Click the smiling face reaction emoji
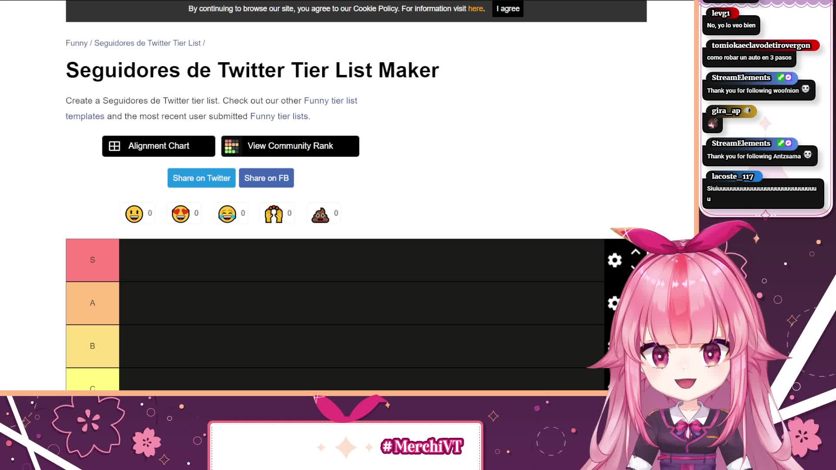Screen dimensions: 836x470 coord(134,214)
